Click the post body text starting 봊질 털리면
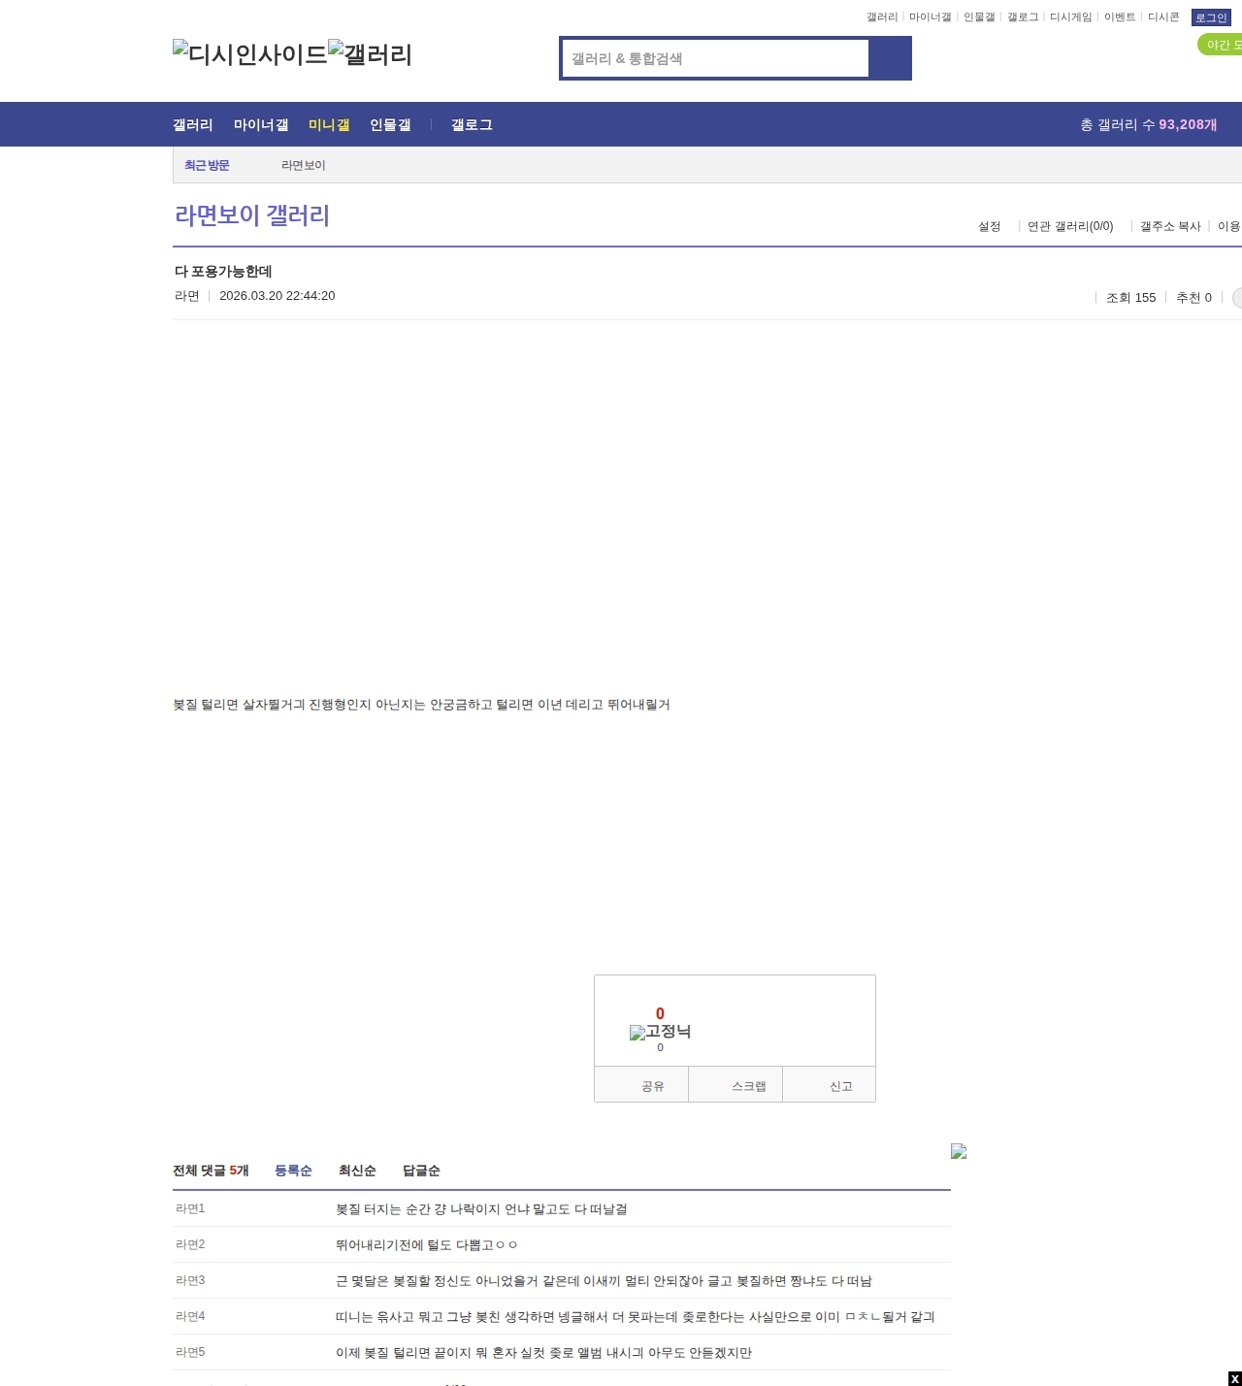The width and height of the screenshot is (1242, 1386). click(x=421, y=705)
